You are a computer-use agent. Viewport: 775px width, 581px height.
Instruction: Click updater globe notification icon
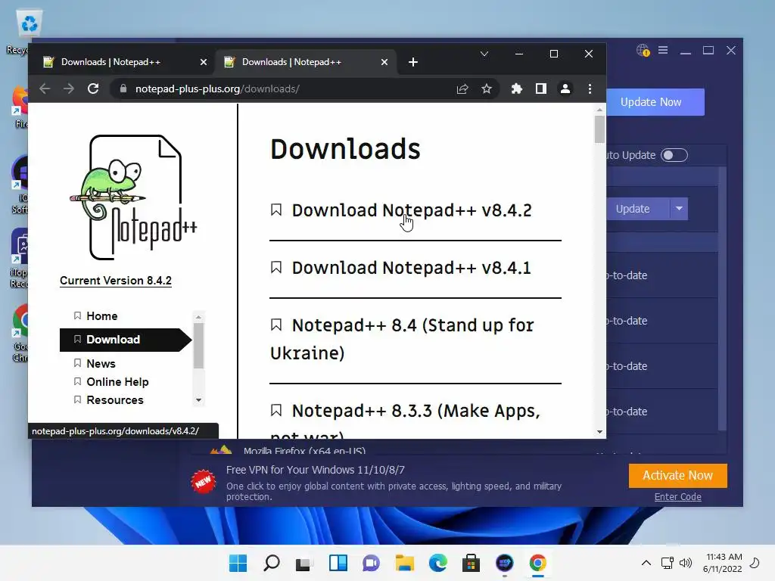(x=643, y=51)
